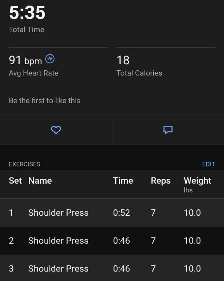224x281 pixels.
Task: Tap the 0:52 time in set 1
Action: coord(122,213)
